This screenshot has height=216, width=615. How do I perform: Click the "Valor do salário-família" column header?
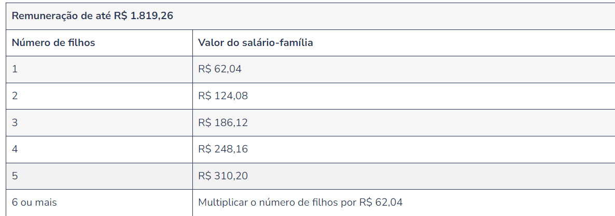(255, 42)
